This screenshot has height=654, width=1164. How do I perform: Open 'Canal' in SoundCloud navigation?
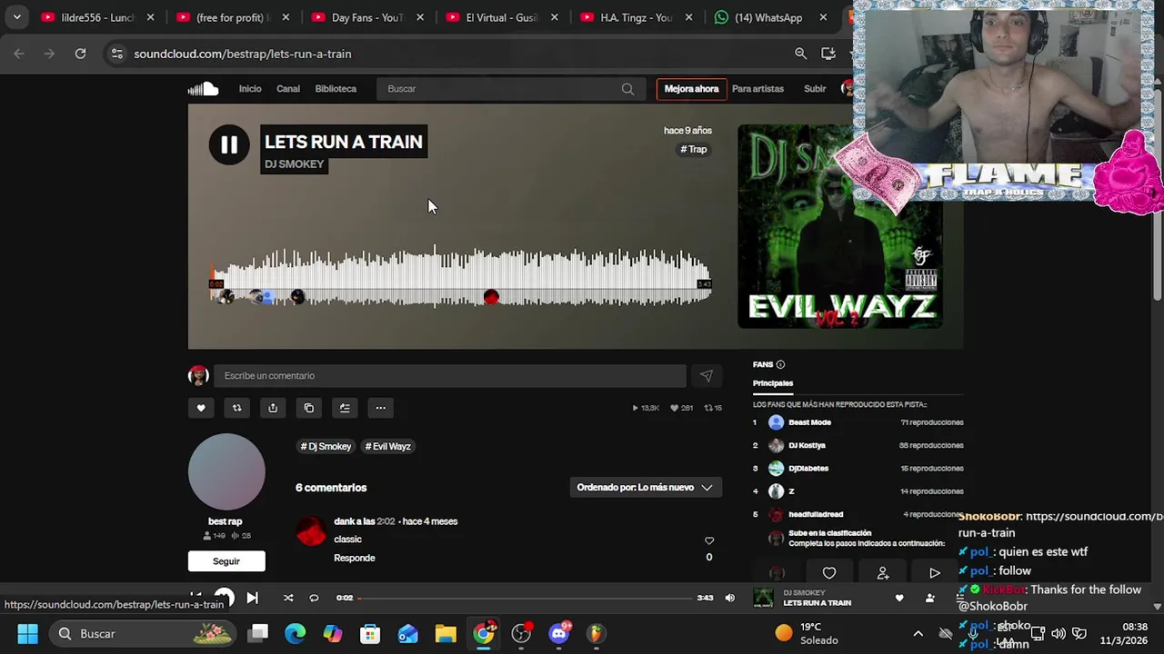point(288,89)
